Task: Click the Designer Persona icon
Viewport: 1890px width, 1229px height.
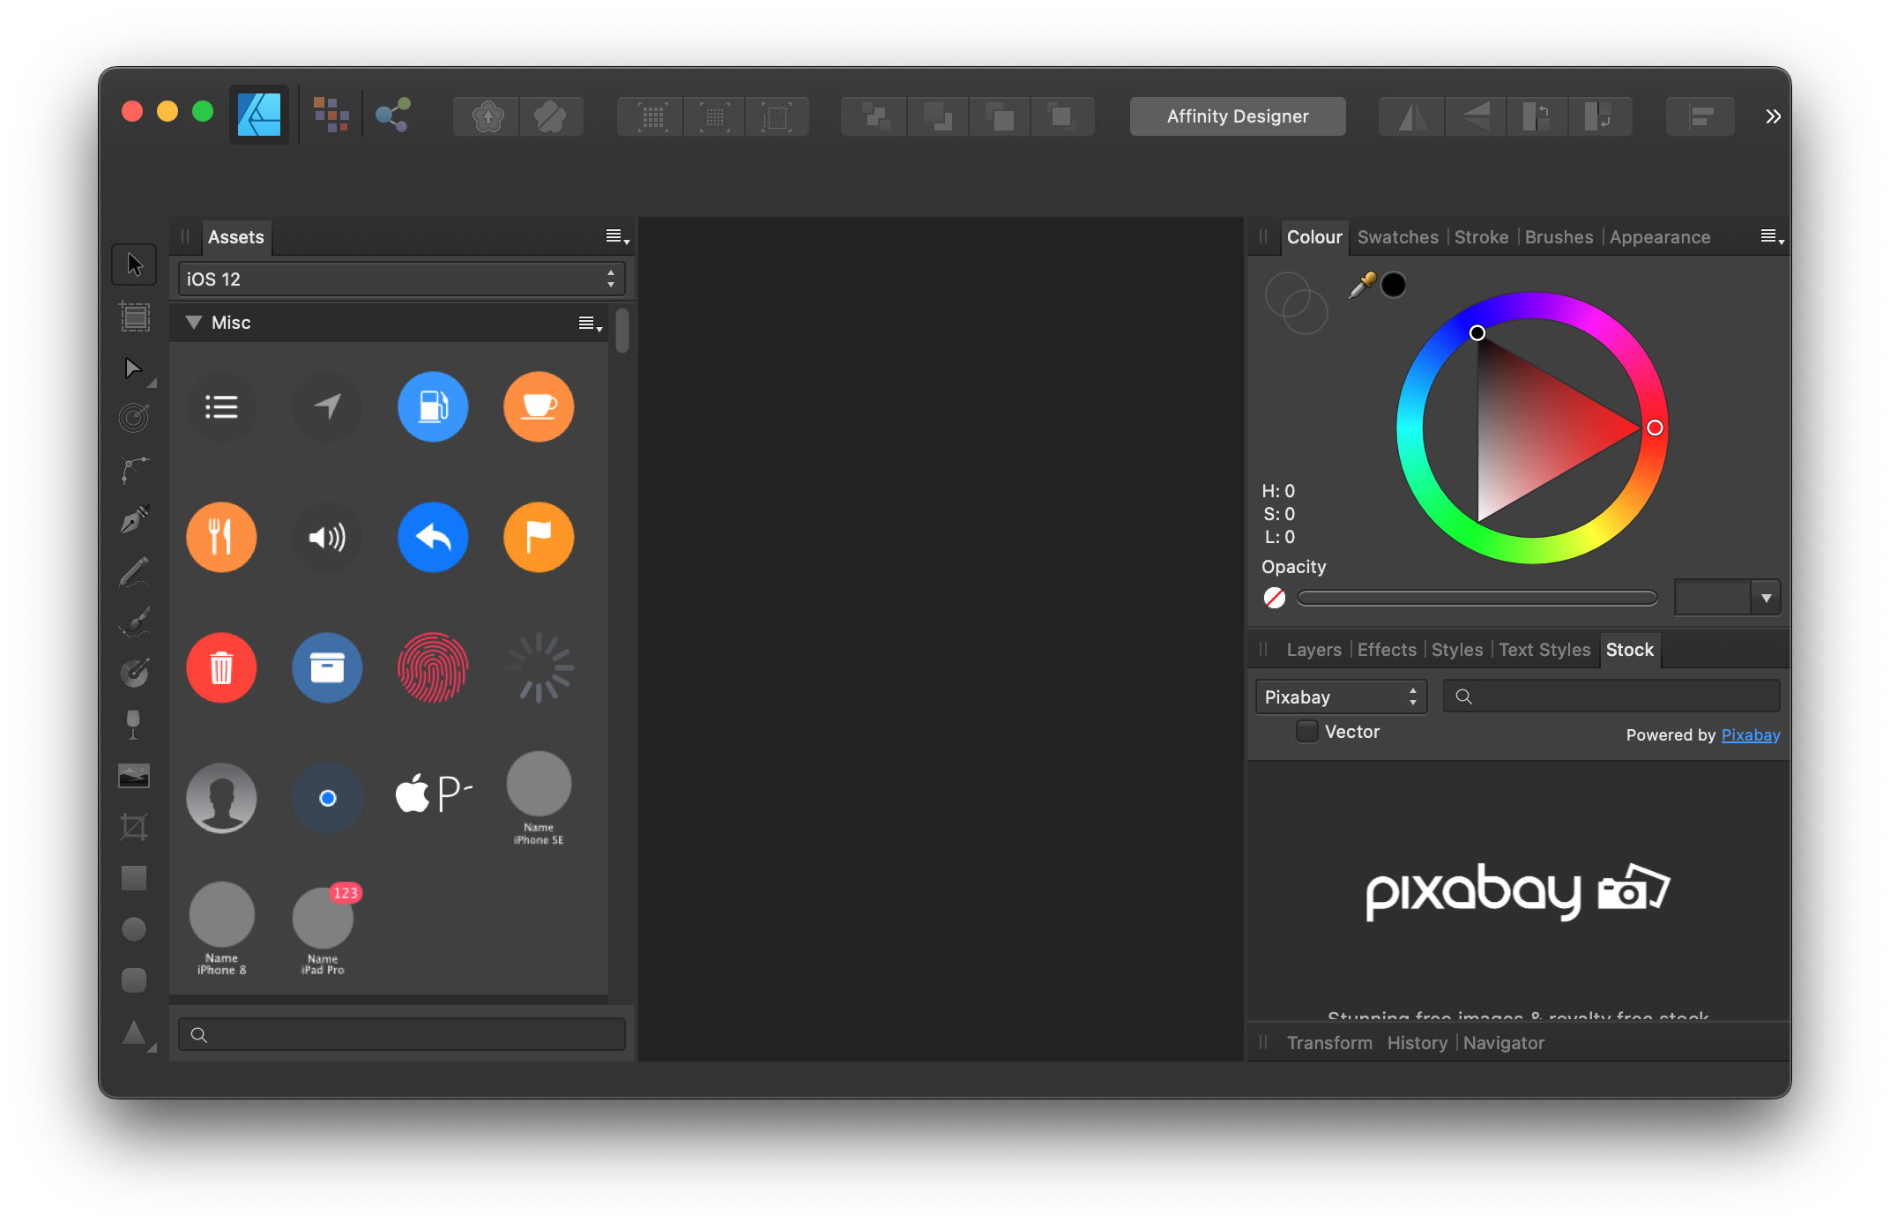Action: pyautogui.click(x=259, y=115)
